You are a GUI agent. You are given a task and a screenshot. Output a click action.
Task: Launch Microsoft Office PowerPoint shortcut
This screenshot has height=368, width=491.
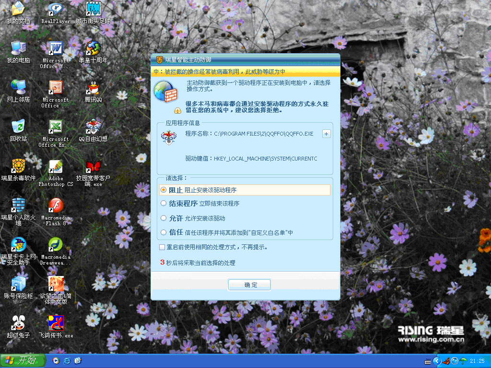tap(56, 94)
